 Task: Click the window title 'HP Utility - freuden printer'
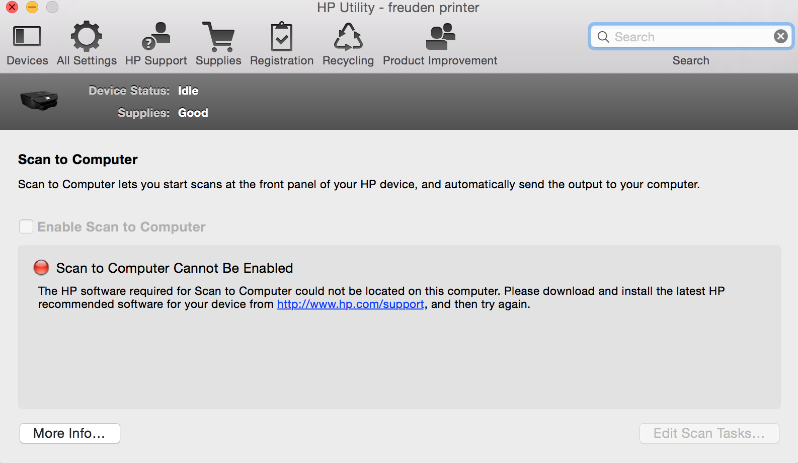pos(398,8)
